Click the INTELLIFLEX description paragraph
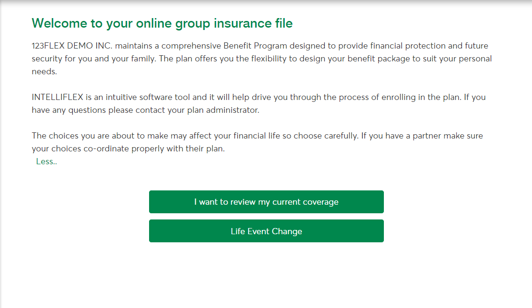 pos(259,103)
